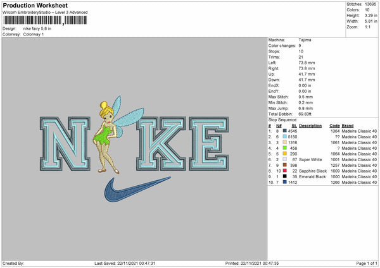
Task: Click the dark blue swatch in stop 1
Action: [286, 131]
